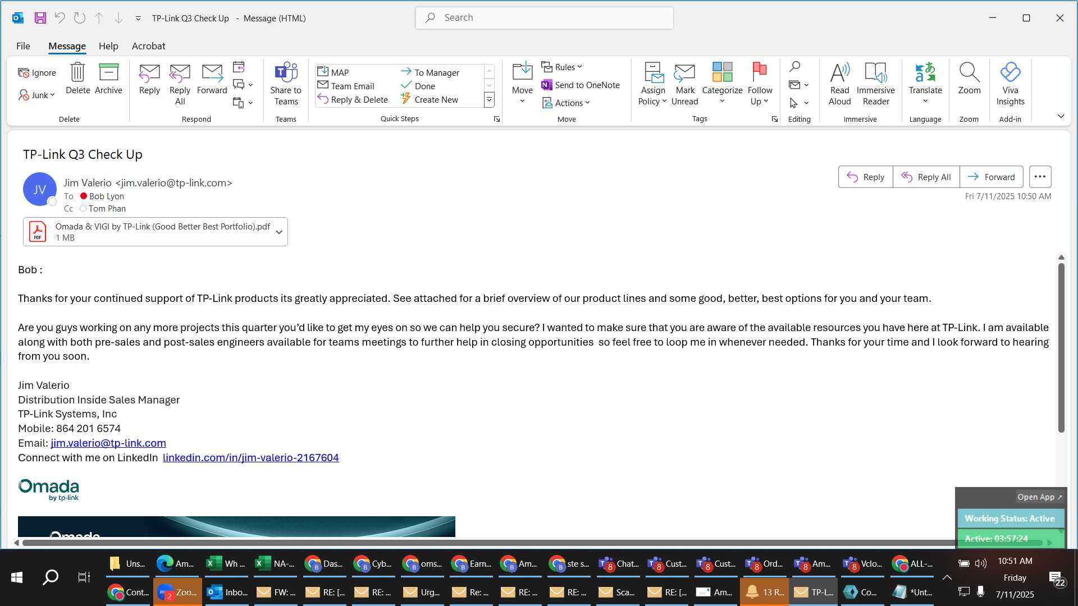Viewport: 1078px width, 606px height.
Task: Customize Quick Access Toolbar dropdown
Action: 138,19
